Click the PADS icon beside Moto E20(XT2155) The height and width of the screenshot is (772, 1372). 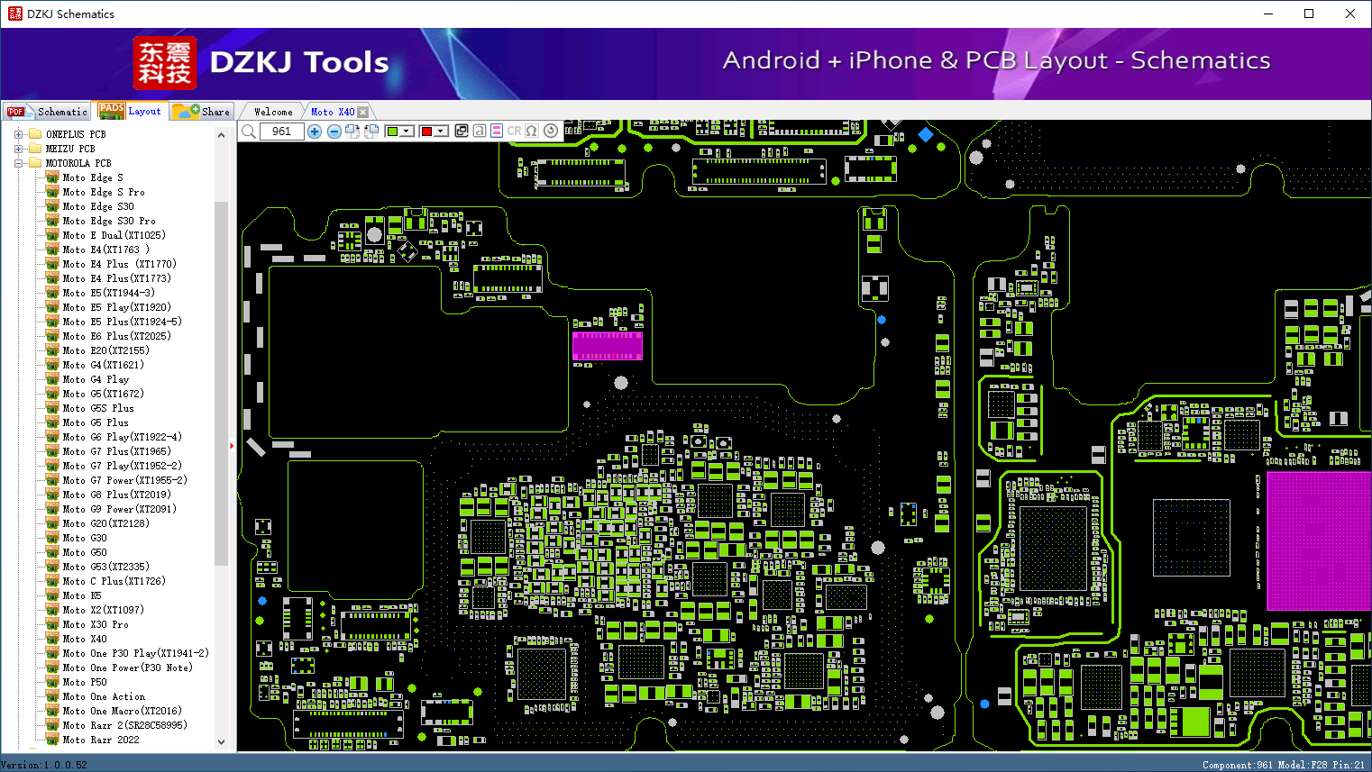(52, 350)
